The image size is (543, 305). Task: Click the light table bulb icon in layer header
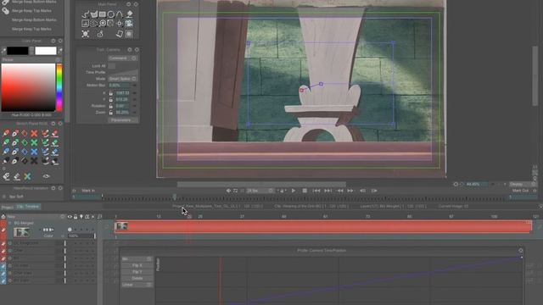[x=81, y=217]
